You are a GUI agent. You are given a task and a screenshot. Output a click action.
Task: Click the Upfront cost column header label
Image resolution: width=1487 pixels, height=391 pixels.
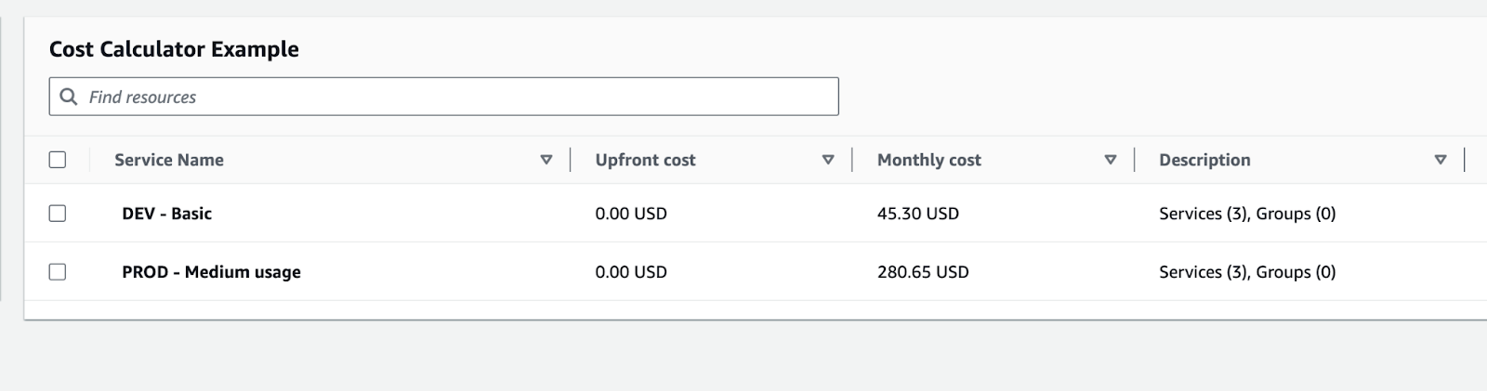point(645,160)
